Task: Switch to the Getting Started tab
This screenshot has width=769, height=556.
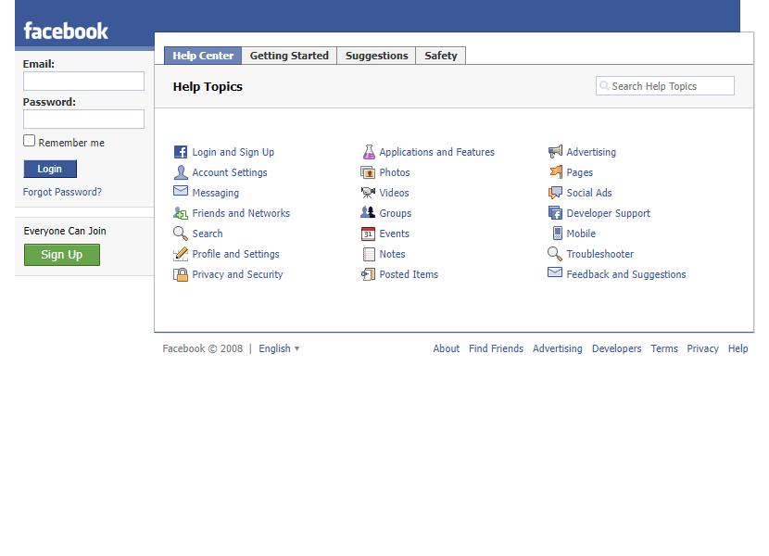Action: (289, 56)
